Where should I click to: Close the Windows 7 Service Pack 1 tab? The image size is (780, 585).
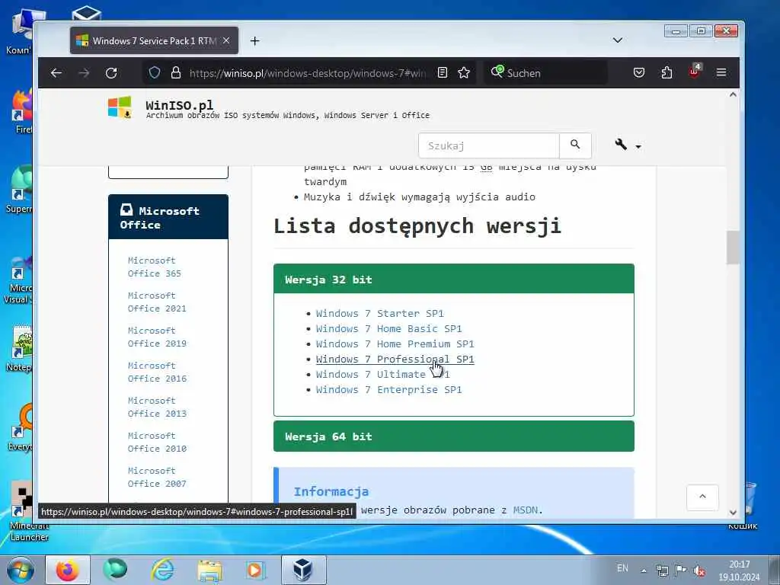coord(226,41)
